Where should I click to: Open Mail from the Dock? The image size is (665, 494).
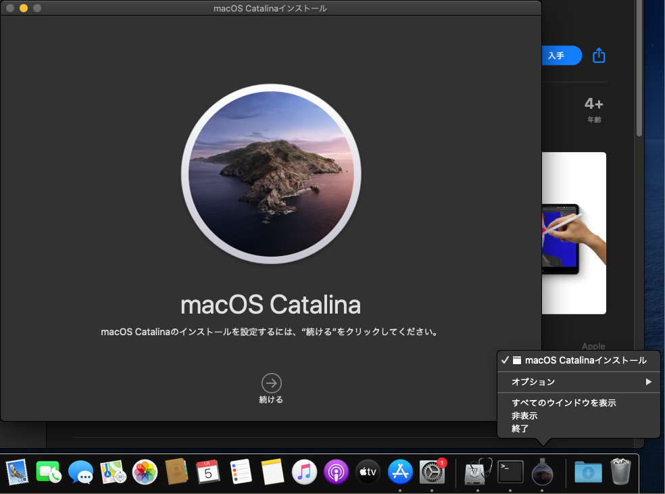point(17,472)
